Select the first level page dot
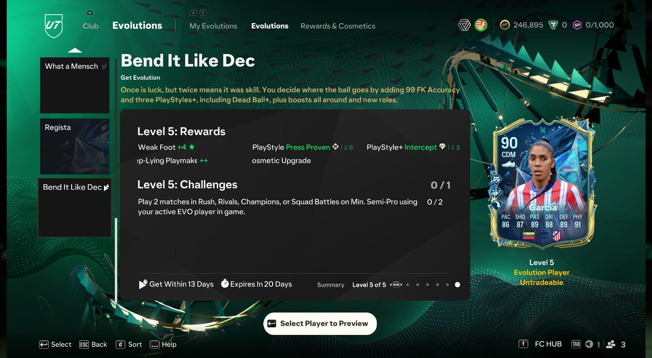This screenshot has height=358, width=652. point(408,285)
